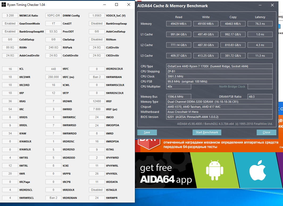Click the CPU FSB value 99.8 MHz
Screen dimensions: 283x206
219,81
